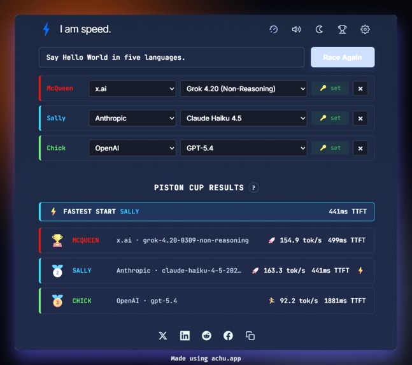Switch theme using the moon icon

(319, 29)
